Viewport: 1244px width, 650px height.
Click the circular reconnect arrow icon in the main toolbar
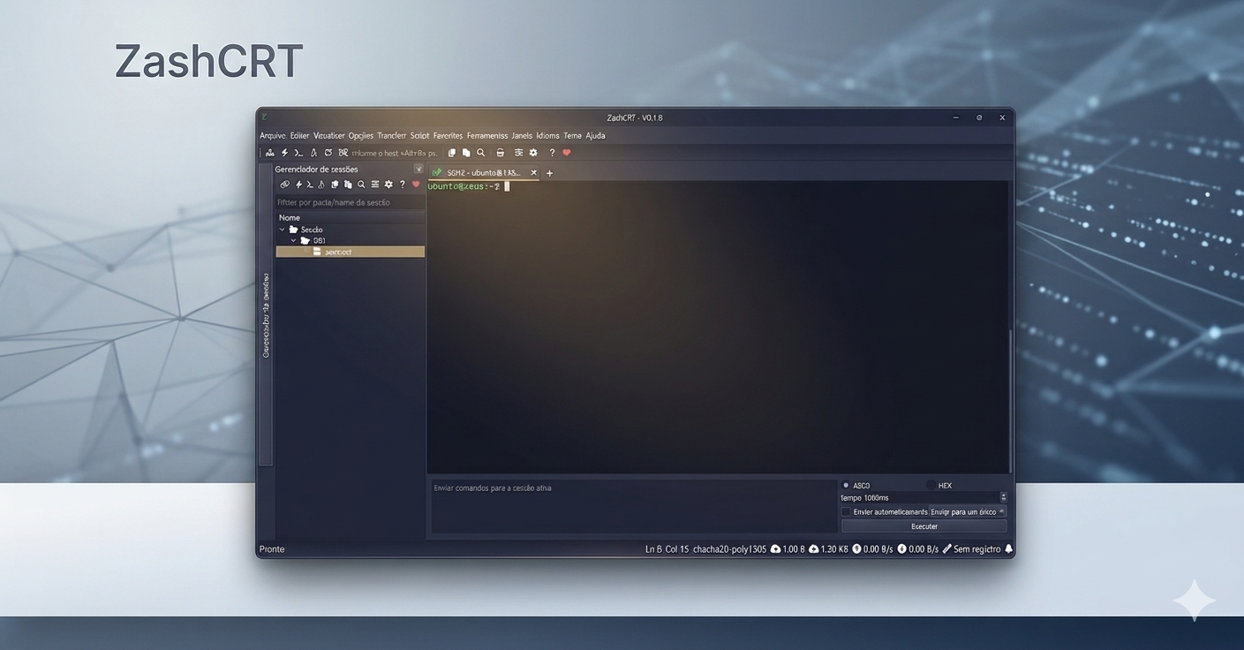[x=328, y=153]
